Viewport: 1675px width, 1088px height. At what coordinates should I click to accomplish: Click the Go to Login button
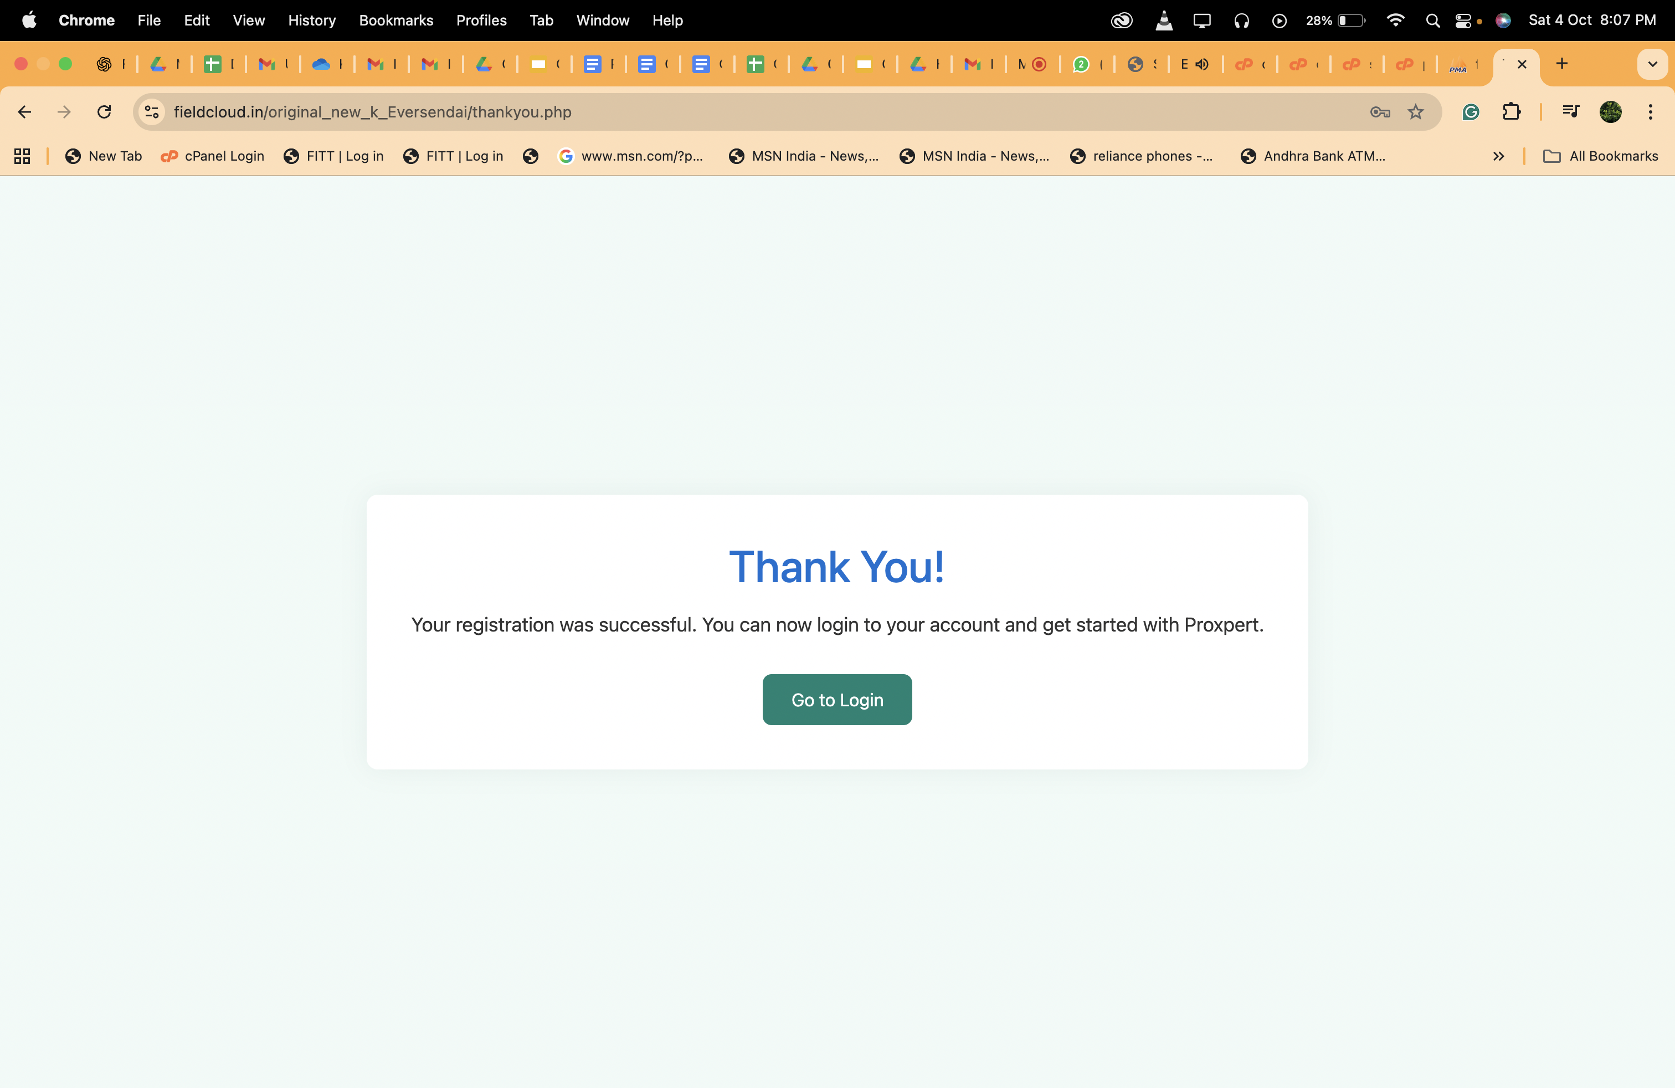point(837,700)
